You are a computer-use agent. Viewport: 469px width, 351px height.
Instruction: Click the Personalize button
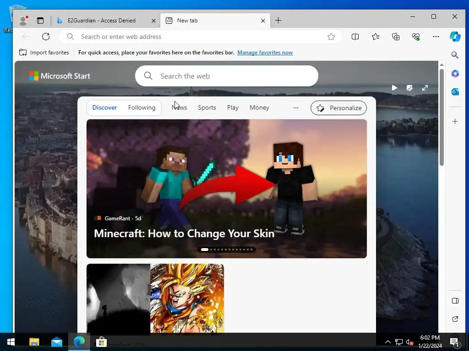tap(338, 108)
